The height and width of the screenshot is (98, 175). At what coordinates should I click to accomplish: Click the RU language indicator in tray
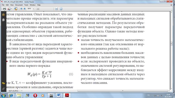click(x=148, y=95)
